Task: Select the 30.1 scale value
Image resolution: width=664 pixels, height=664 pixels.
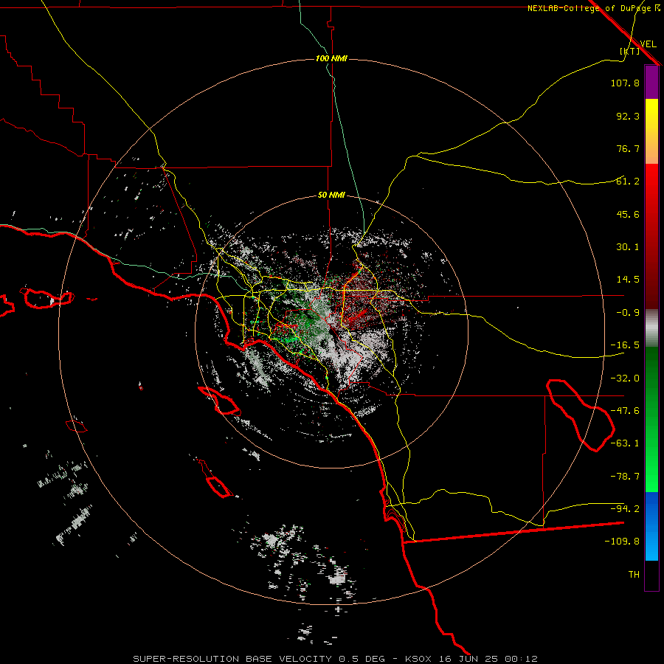Action: tap(628, 247)
